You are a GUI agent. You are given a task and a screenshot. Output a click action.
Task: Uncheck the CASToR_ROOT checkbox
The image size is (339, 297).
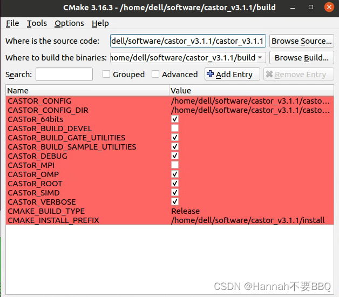point(175,184)
